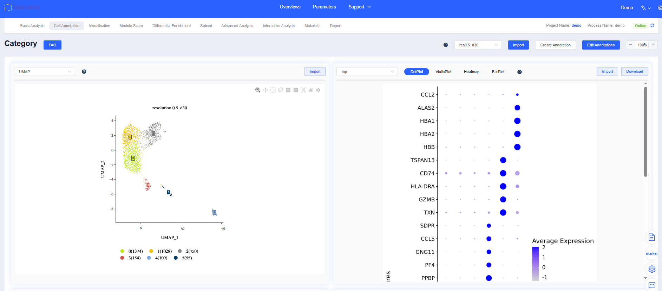
Task: Activate the pan tool on UMAP plot
Action: [x=266, y=90]
